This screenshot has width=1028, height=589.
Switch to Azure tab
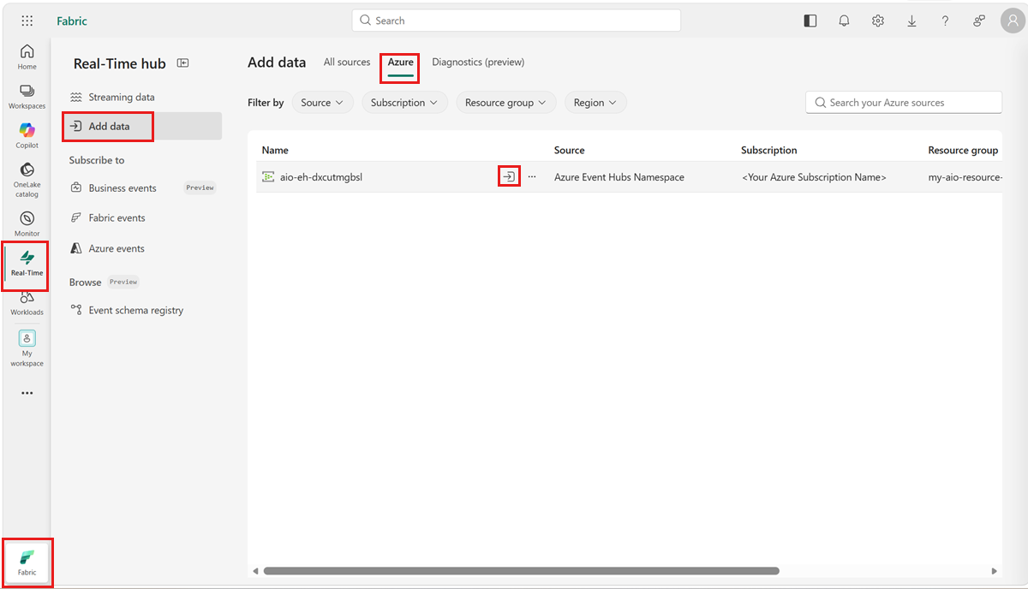[400, 62]
